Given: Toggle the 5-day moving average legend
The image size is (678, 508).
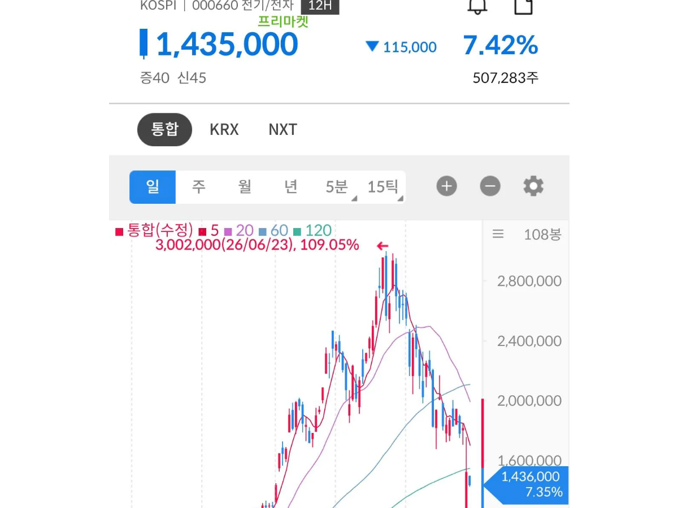Looking at the screenshot, I should [208, 230].
